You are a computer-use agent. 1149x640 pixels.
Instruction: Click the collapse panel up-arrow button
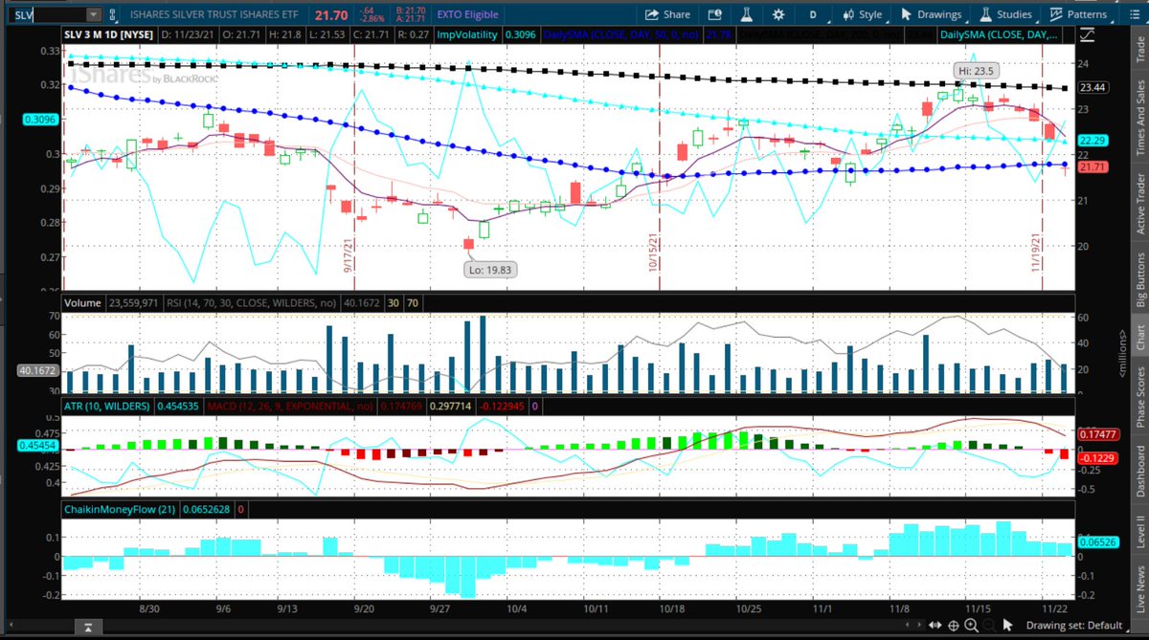88,627
